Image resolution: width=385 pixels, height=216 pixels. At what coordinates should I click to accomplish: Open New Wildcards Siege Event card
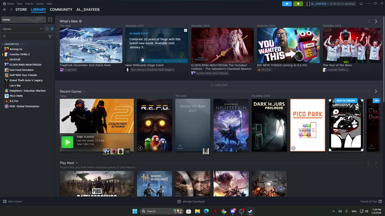157,45
